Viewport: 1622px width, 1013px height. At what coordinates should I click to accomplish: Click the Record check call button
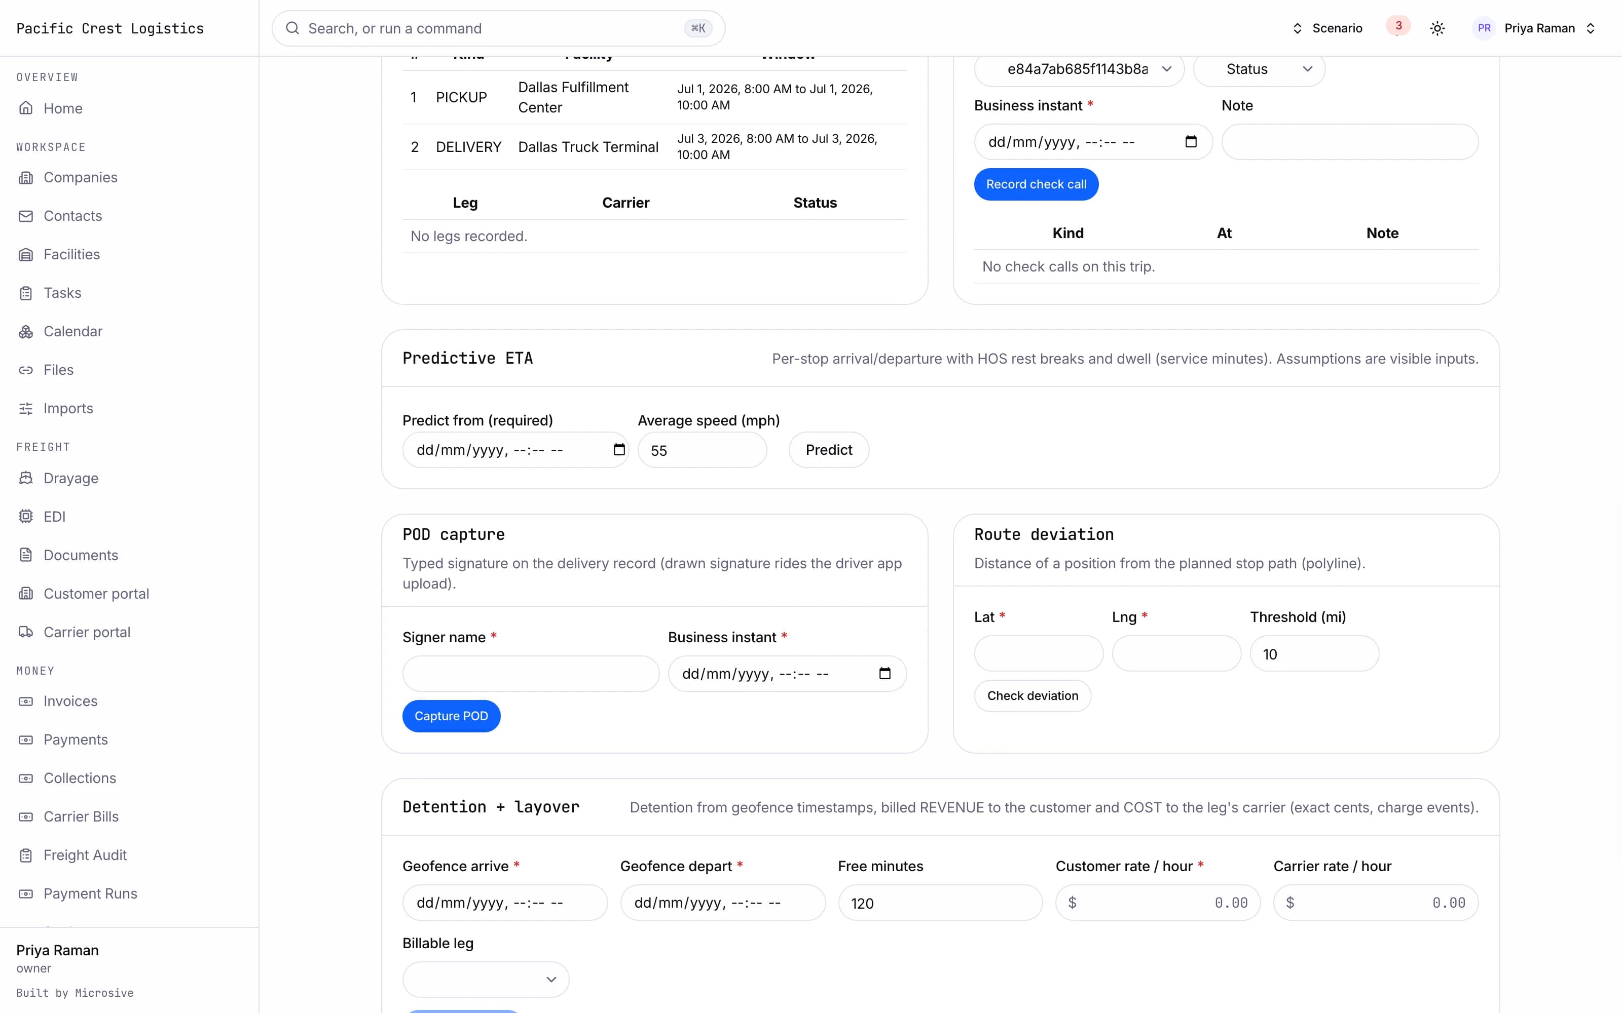[x=1036, y=184]
